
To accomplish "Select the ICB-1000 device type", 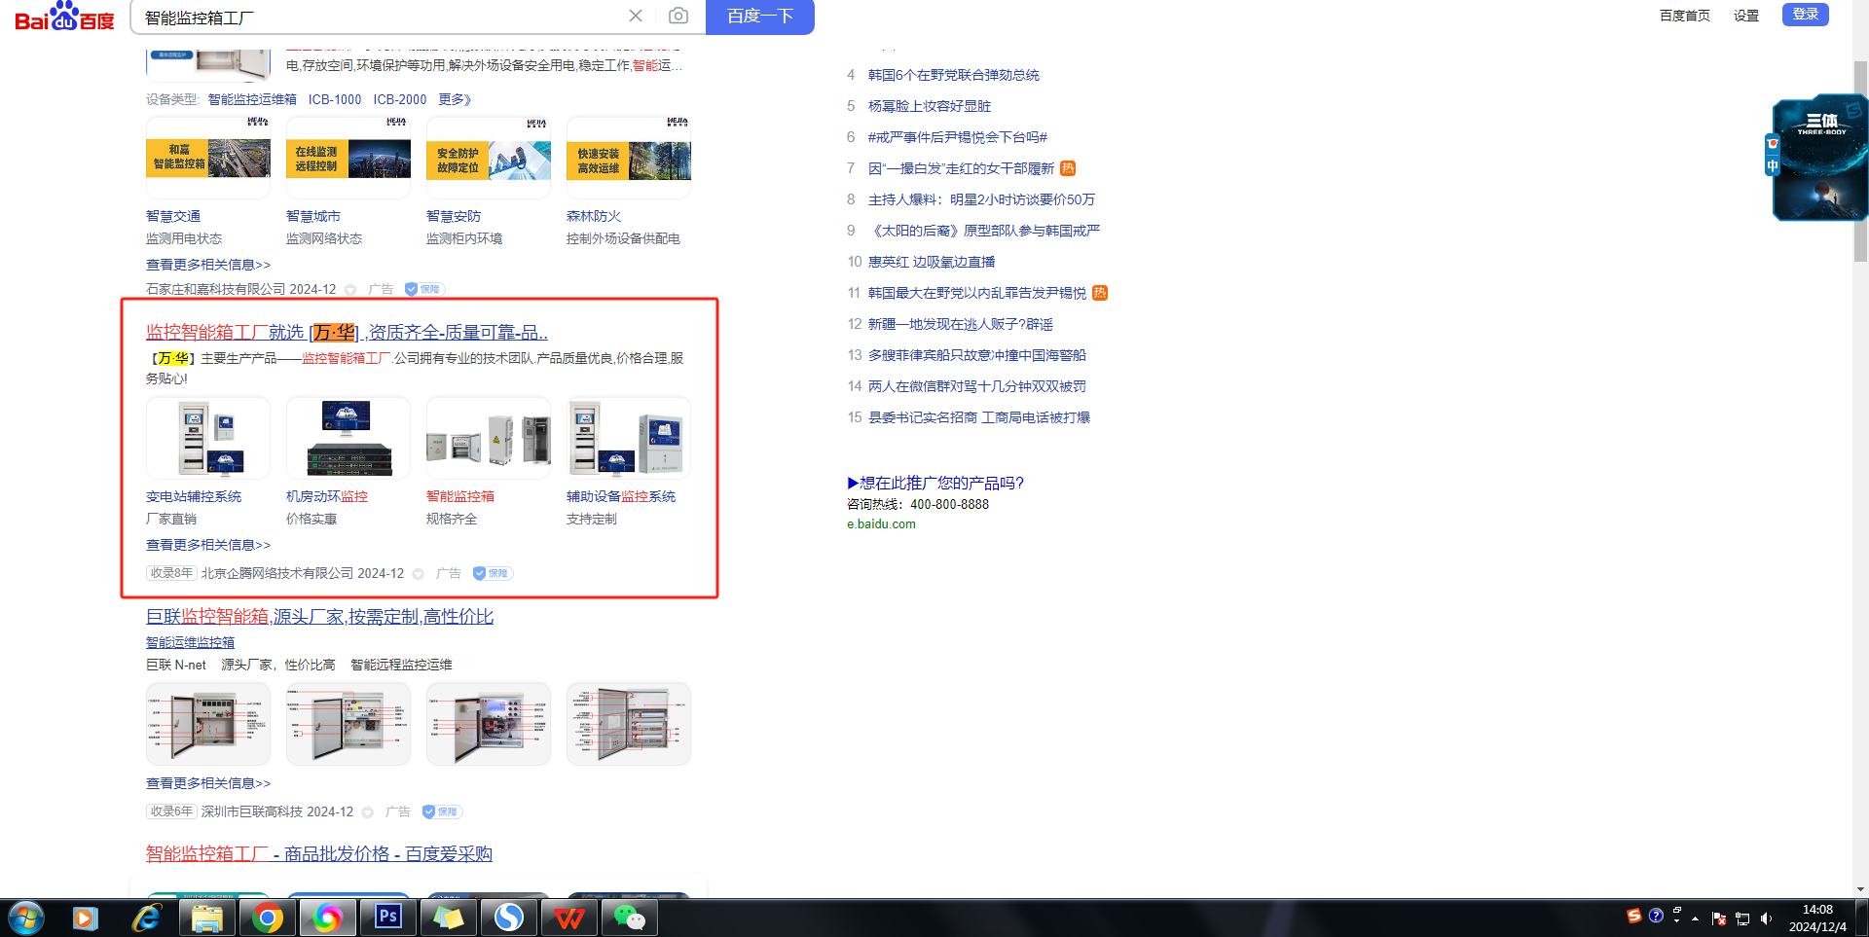I will [x=335, y=99].
